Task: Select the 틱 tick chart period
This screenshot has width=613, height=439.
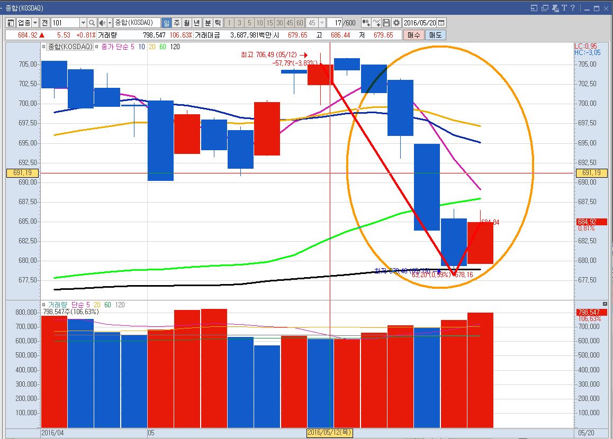Action: click(218, 23)
